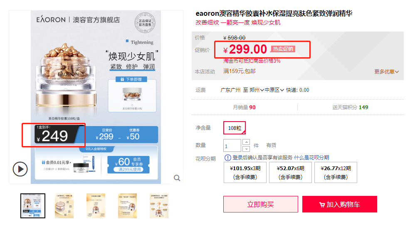Click the cart icon on 加入购物车 button
Image resolution: width=410 pixels, height=227 pixels.
click(322, 205)
